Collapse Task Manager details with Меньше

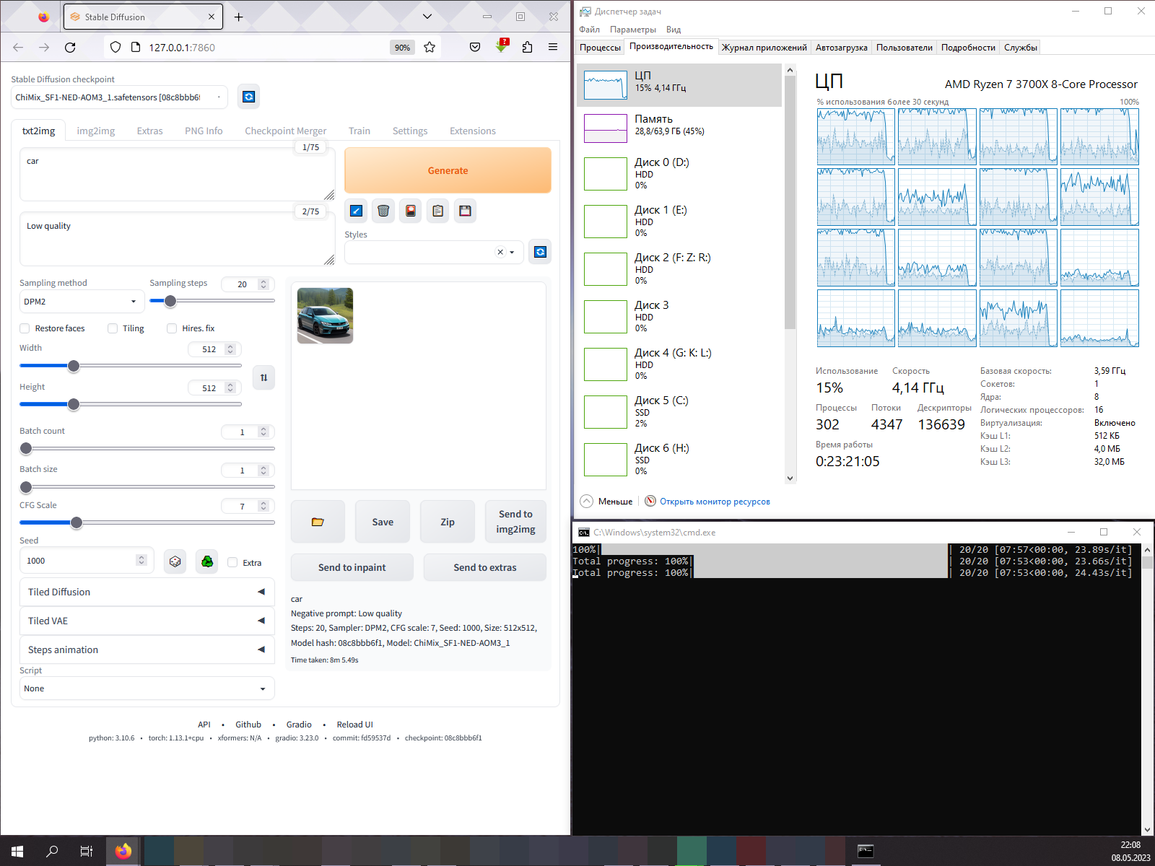606,502
